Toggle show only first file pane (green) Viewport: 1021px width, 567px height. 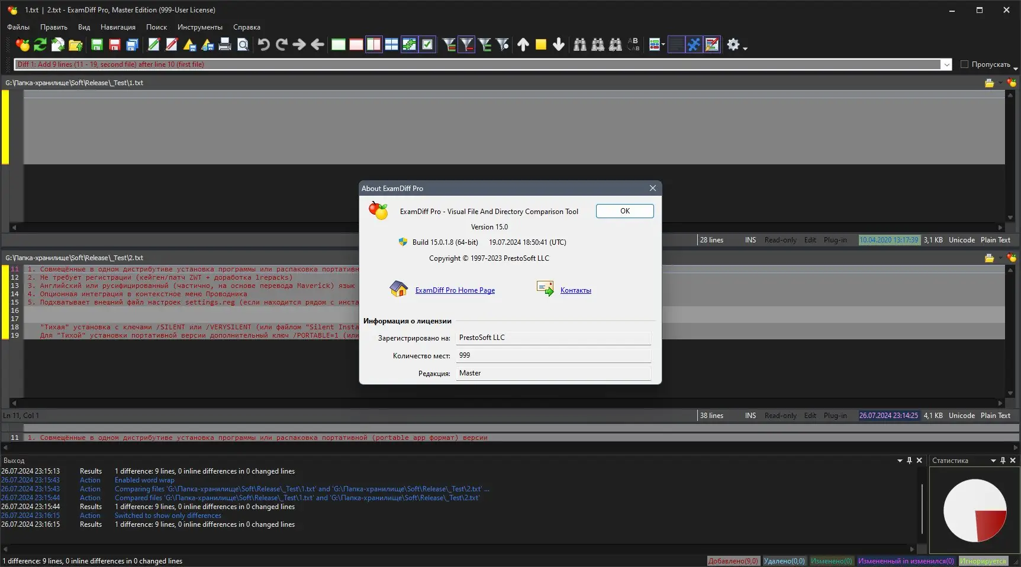pyautogui.click(x=339, y=44)
